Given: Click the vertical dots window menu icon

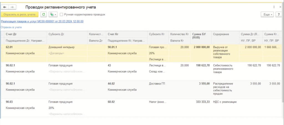Looking at the screenshot, I should (274, 7).
